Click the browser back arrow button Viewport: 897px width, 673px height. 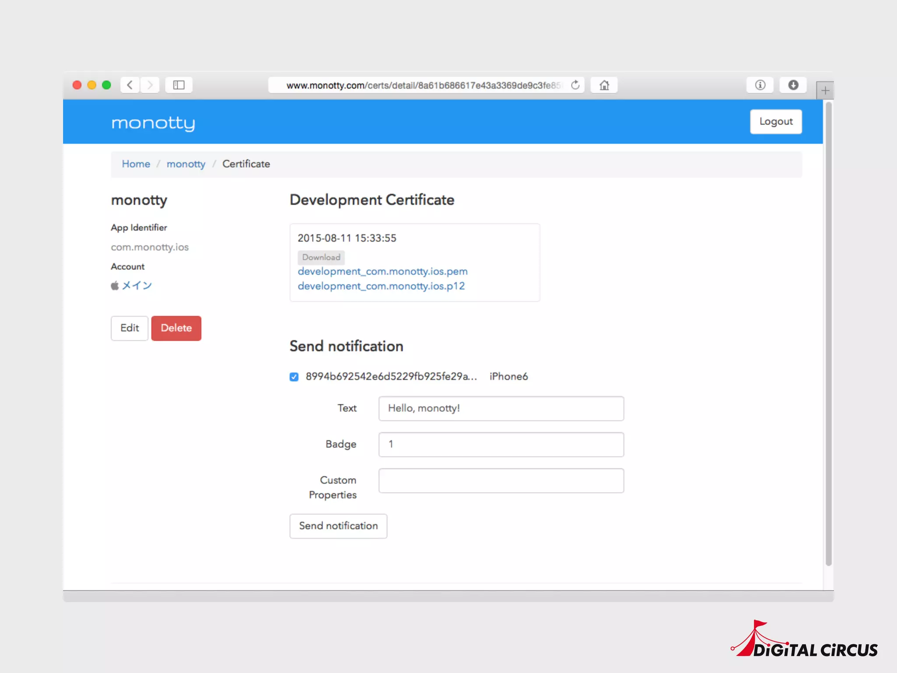click(130, 85)
